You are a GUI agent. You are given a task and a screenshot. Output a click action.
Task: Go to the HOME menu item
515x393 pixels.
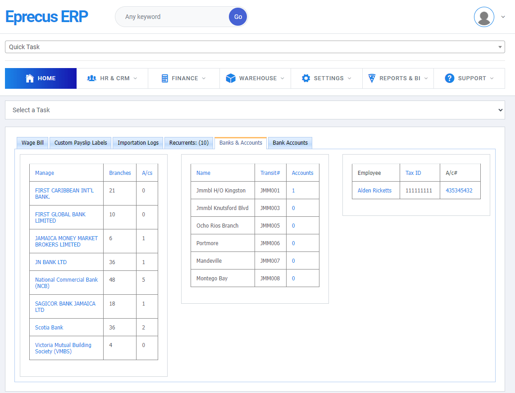pyautogui.click(x=41, y=78)
